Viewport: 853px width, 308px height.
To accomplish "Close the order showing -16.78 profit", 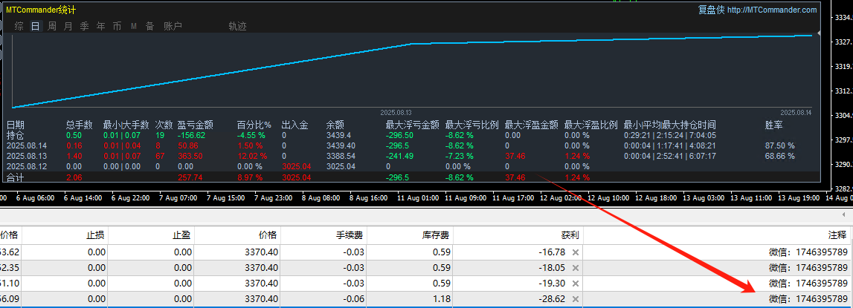I will coord(575,252).
